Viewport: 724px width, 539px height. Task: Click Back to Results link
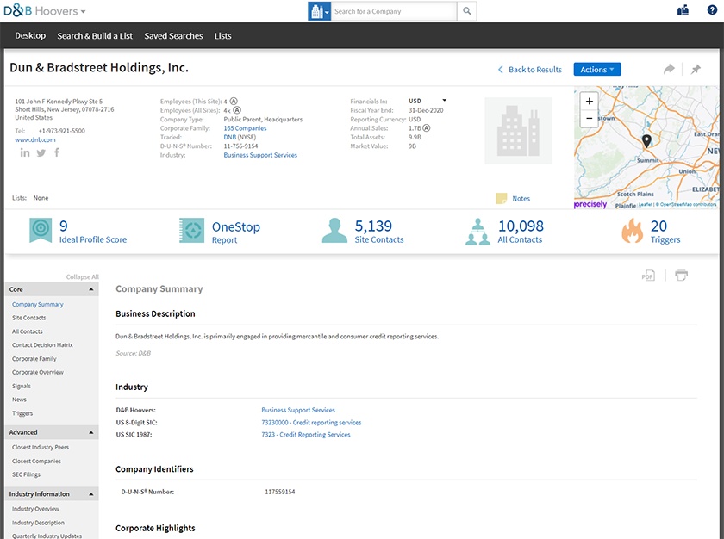point(530,70)
